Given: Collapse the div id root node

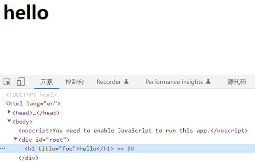Looking at the screenshot, I should click(16, 139).
